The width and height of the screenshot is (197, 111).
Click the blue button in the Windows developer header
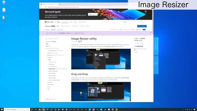142,26
